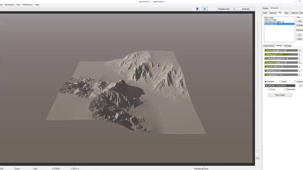Open the Help menu

click(x=37, y=5)
